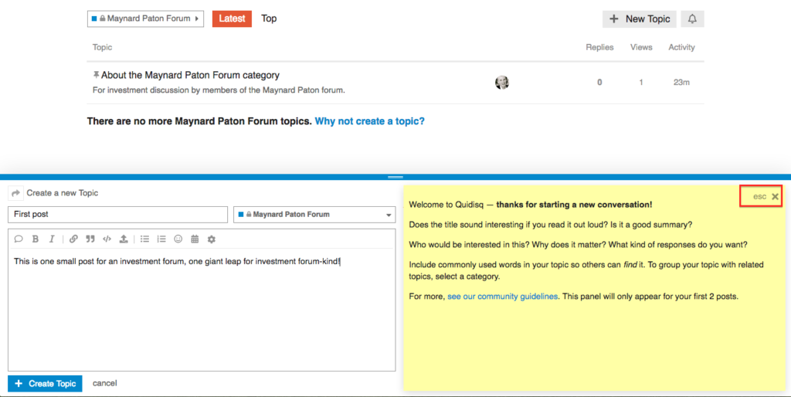Click the topic excerpt starting For investment discussion
The image size is (791, 397).
[x=219, y=91]
